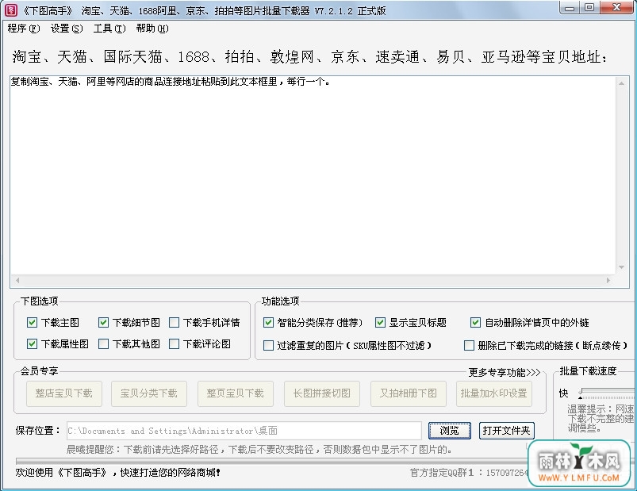
Task: Open the 工具(T) menu
Action: (109, 29)
